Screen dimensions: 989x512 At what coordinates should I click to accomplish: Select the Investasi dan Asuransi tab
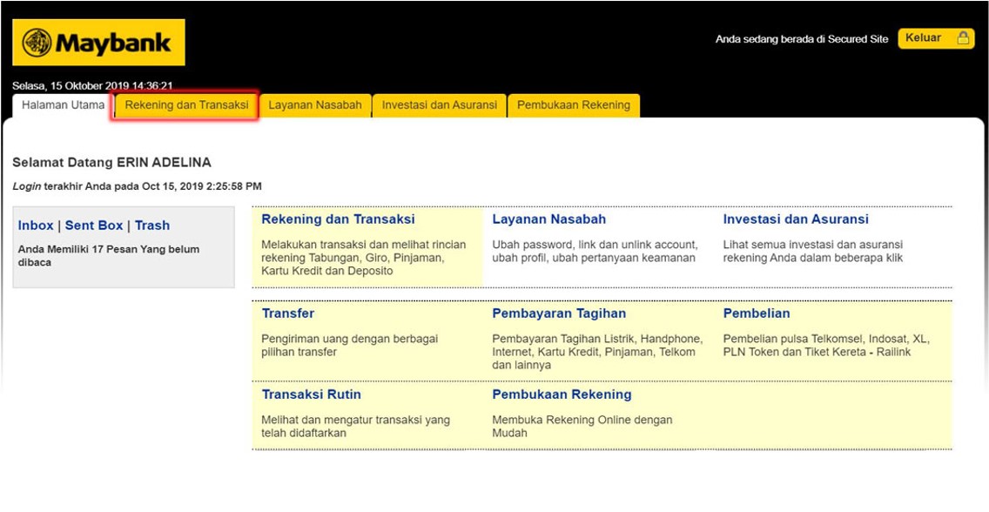click(x=440, y=105)
